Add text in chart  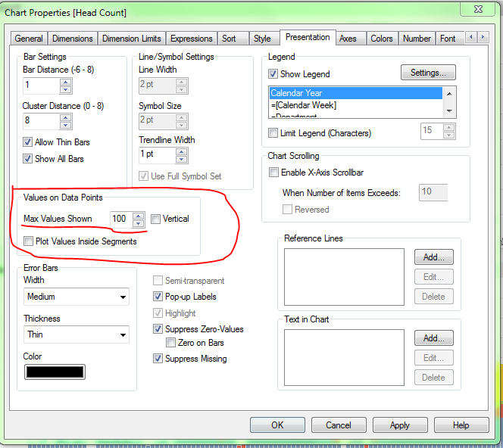click(434, 338)
